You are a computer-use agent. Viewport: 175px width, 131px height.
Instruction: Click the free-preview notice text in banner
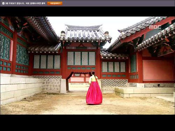(25, 3)
